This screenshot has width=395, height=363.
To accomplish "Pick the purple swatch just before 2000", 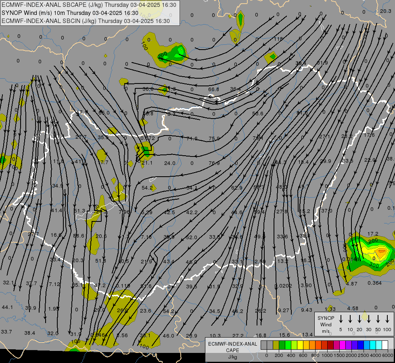I will [348, 345].
